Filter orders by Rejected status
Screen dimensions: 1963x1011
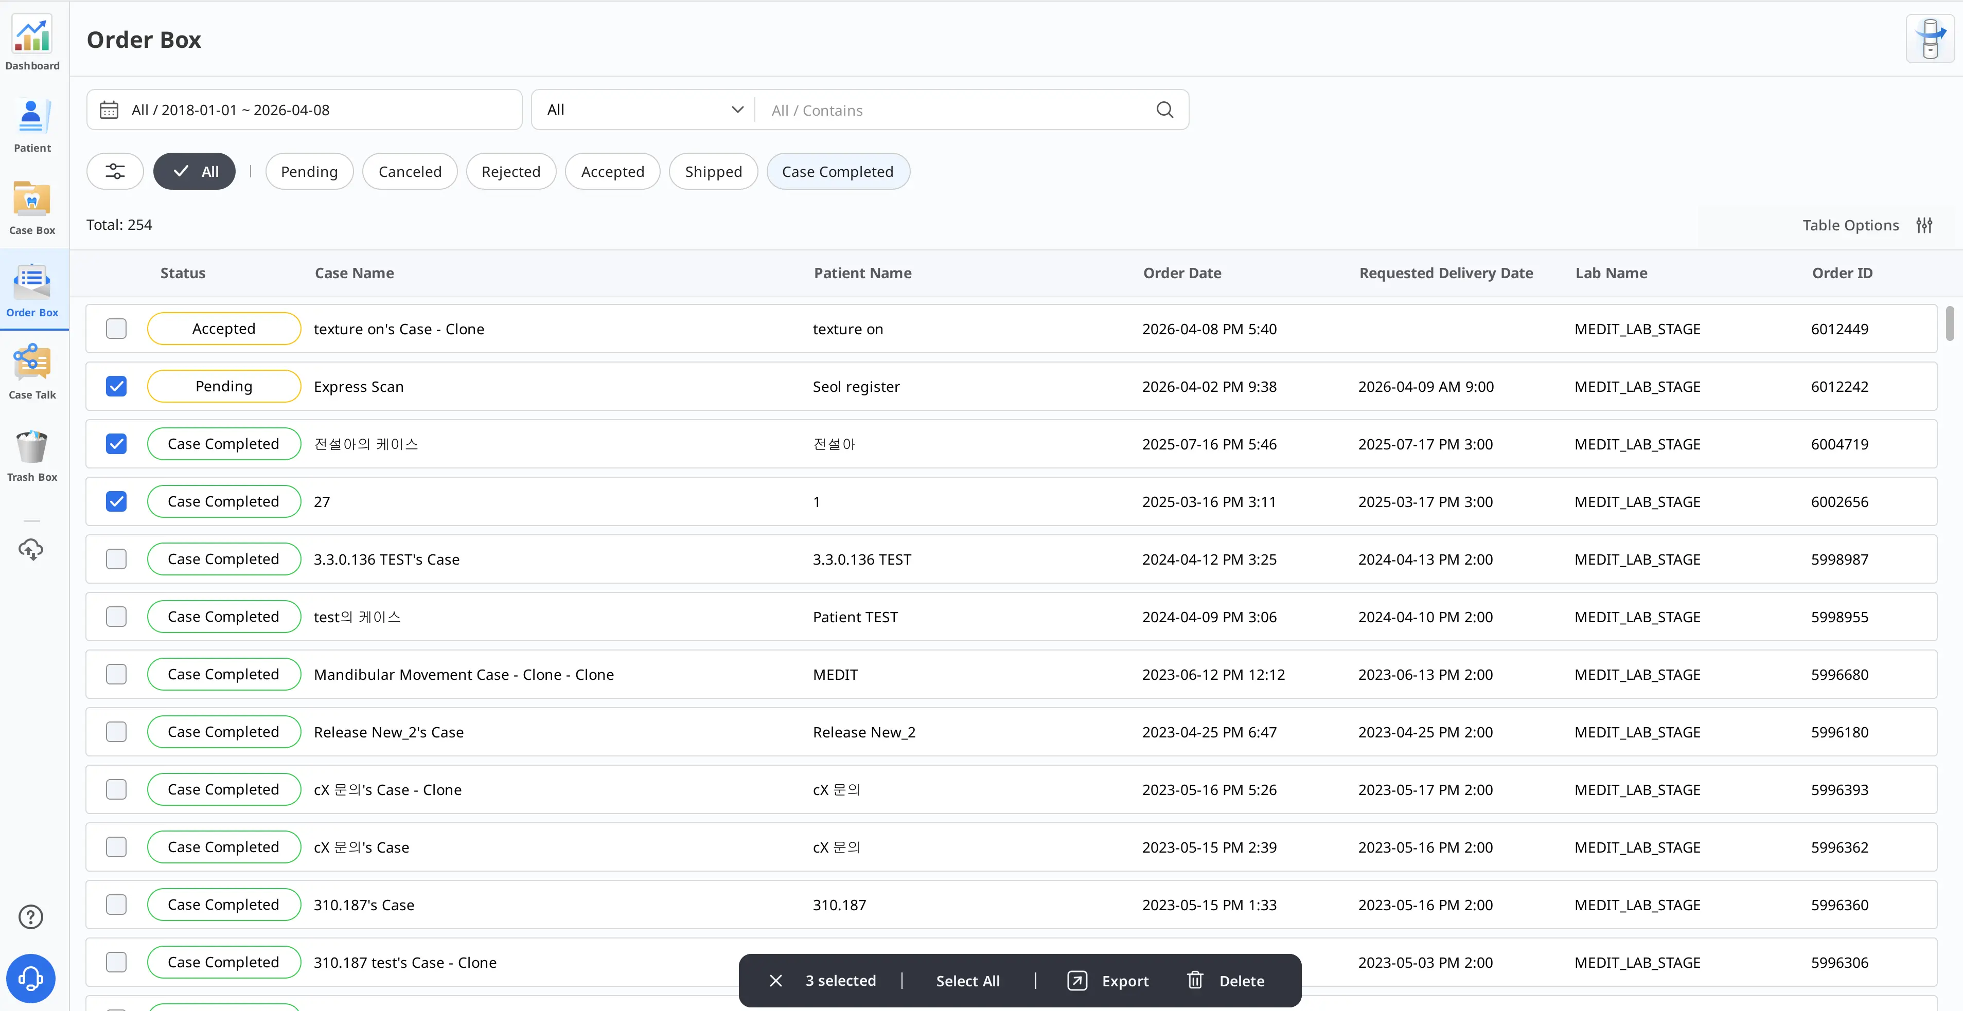[x=510, y=171]
